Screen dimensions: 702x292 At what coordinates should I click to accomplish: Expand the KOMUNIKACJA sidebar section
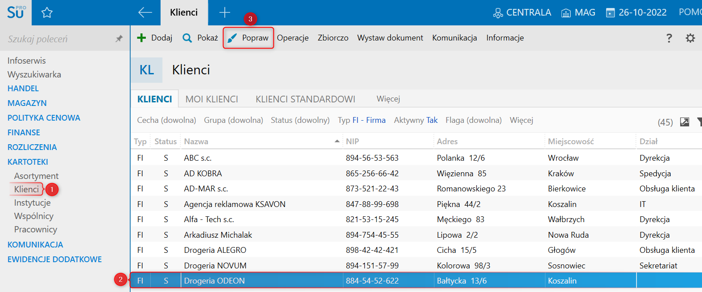coord(35,245)
